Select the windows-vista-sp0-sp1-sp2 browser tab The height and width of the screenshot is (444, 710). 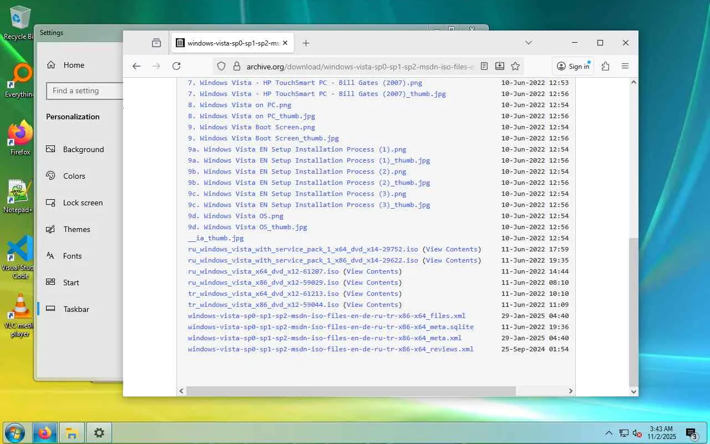[x=233, y=43]
